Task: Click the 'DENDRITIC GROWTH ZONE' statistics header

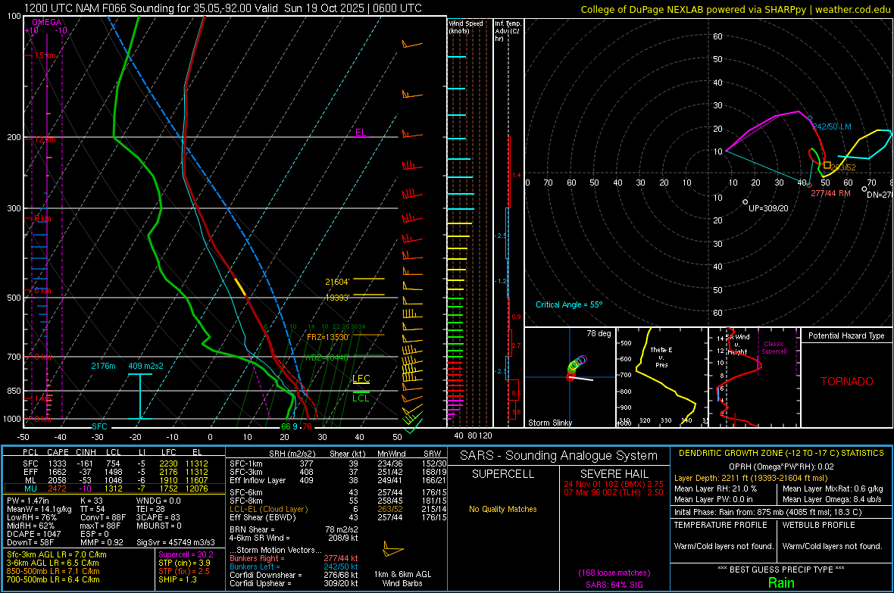Action: pos(781,453)
